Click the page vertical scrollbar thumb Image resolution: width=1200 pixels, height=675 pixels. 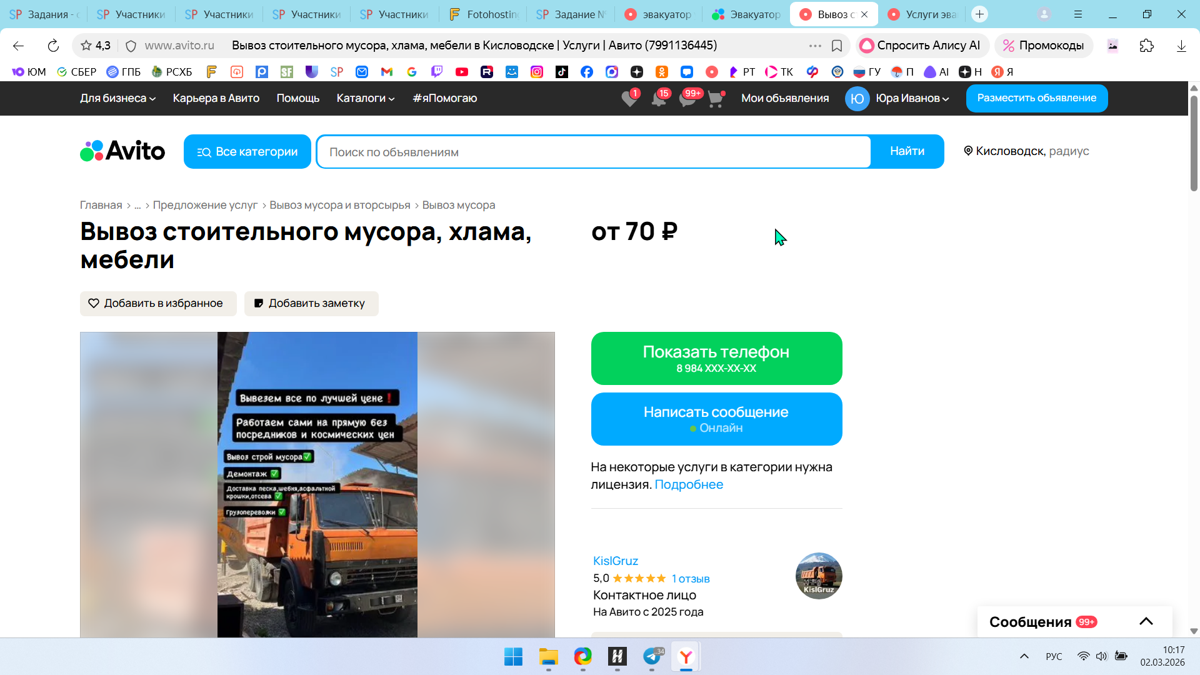click(1194, 144)
